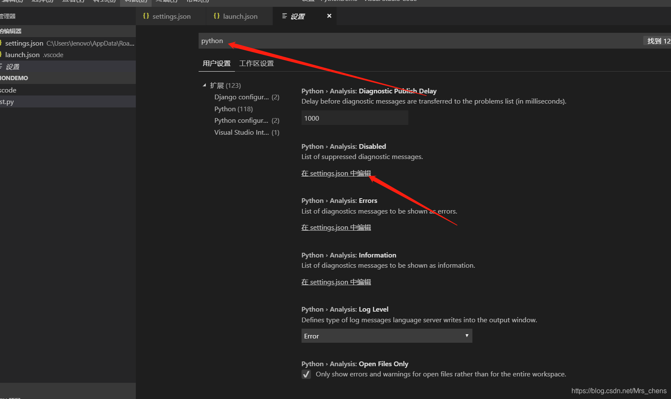Open the st.py file in explorer

click(x=68, y=101)
